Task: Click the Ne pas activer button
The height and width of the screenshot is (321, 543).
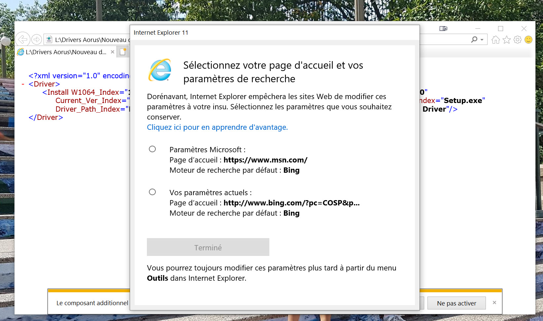Action: (457, 303)
